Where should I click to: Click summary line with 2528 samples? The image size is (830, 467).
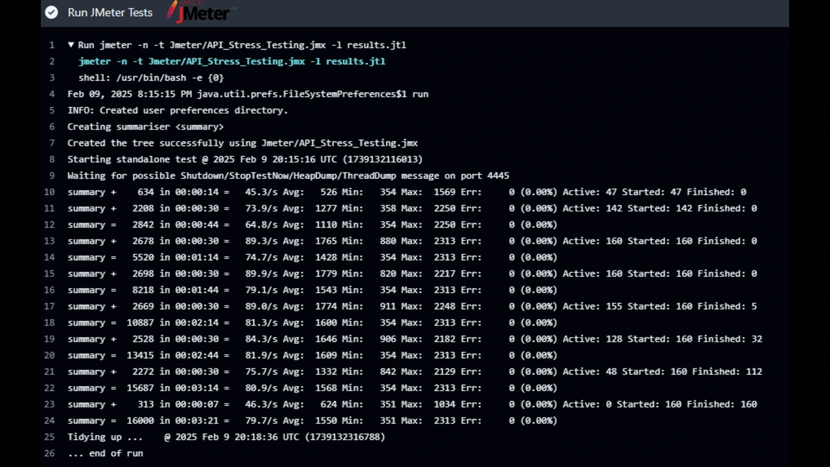415,339
